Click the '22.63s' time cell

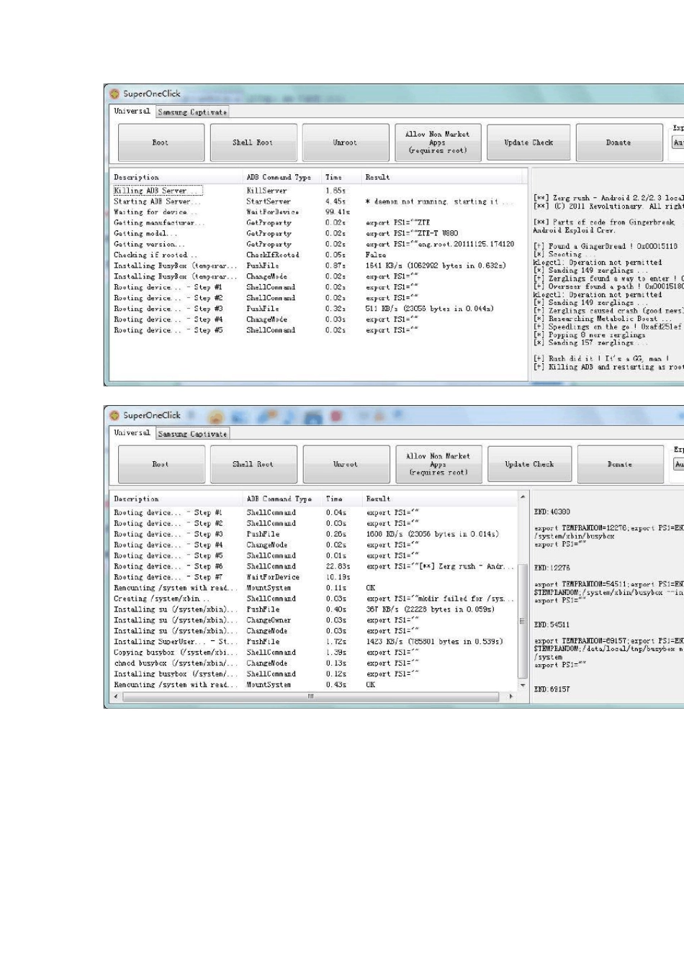(x=338, y=566)
